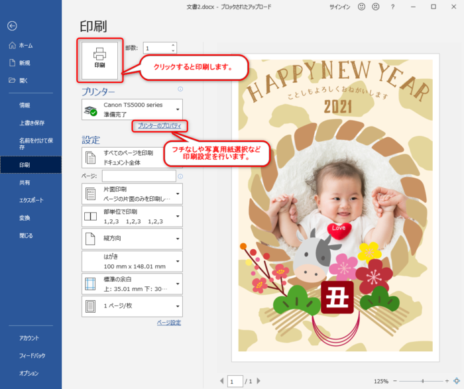Click zoom to page icon
Screen dimensions: 464x389
click(x=456, y=380)
